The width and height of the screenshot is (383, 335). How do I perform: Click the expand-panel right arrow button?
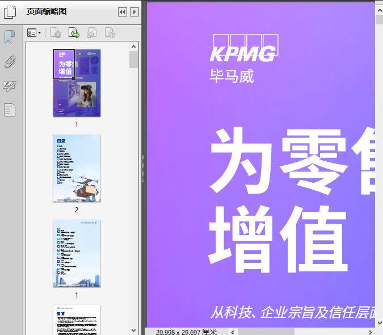click(x=134, y=12)
